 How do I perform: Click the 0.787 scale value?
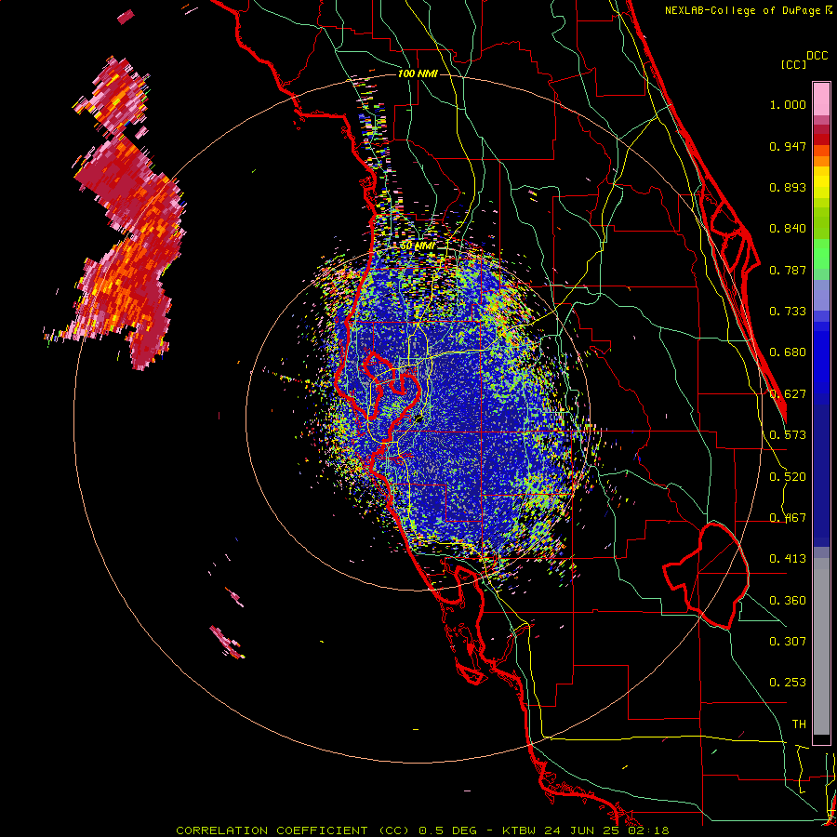point(788,270)
